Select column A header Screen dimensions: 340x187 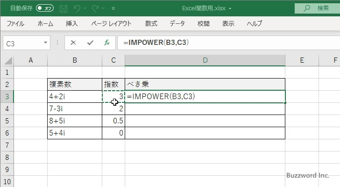(x=30, y=60)
